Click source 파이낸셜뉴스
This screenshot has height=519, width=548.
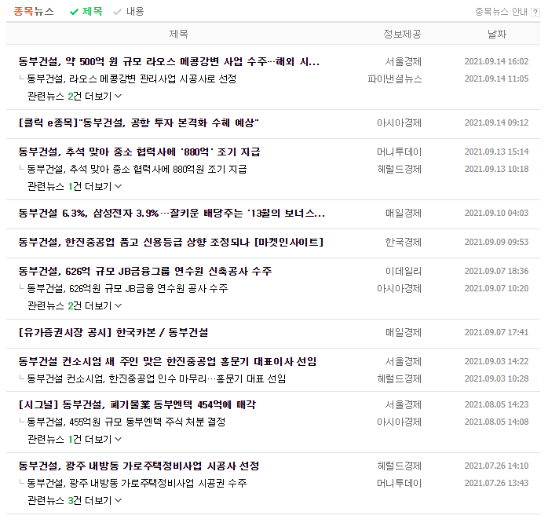[x=395, y=79]
